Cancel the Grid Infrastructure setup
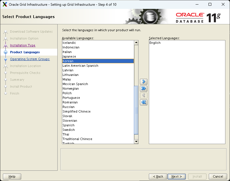Screen dimensions: 230x181 click(x=218, y=176)
